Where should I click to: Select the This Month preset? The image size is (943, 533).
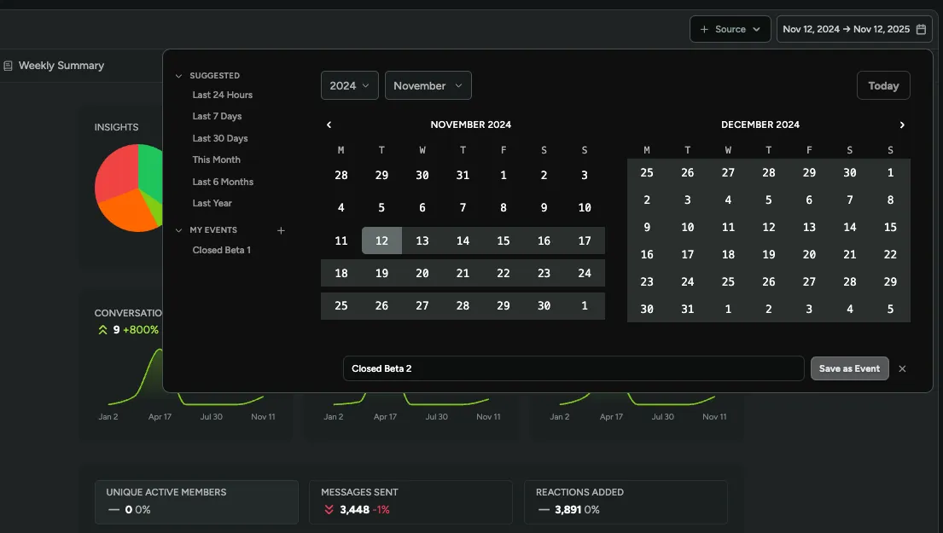[216, 159]
